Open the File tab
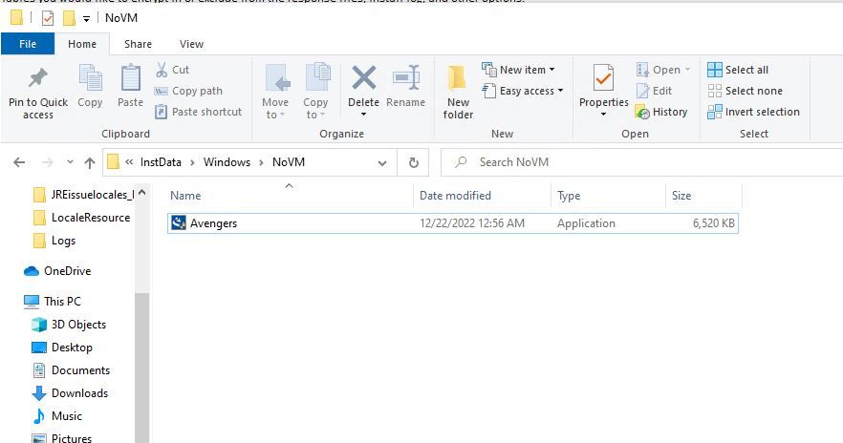The width and height of the screenshot is (843, 443). tap(28, 44)
